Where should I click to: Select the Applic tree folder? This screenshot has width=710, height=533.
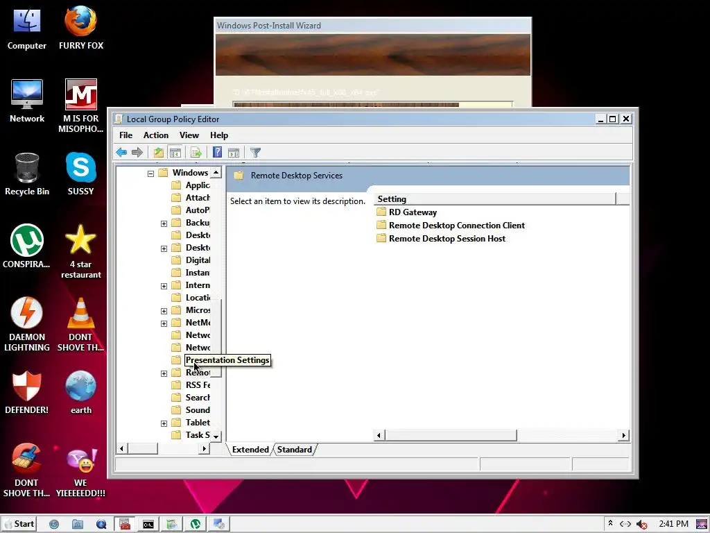[x=191, y=185]
